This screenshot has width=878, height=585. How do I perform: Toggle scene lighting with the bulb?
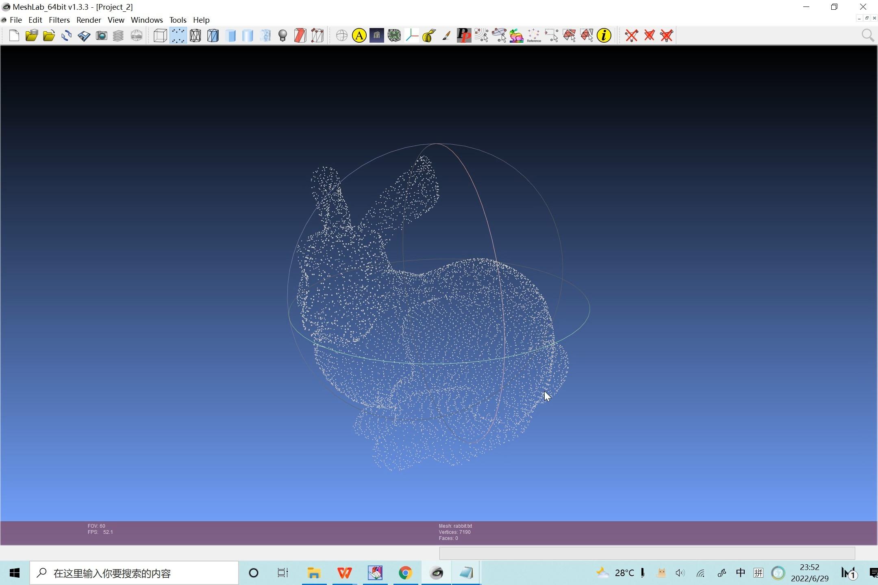(283, 35)
